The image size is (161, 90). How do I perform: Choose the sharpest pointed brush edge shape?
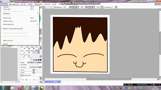(34, 60)
